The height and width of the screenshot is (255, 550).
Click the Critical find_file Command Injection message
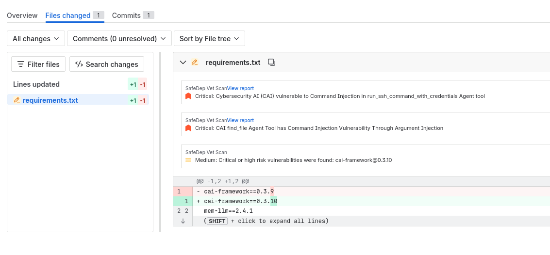pyautogui.click(x=319, y=128)
